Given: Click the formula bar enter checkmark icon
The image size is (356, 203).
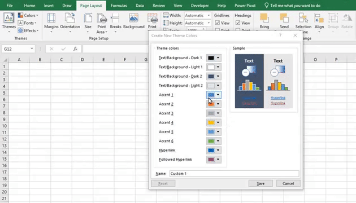Looking at the screenshot, I should tap(63, 48).
